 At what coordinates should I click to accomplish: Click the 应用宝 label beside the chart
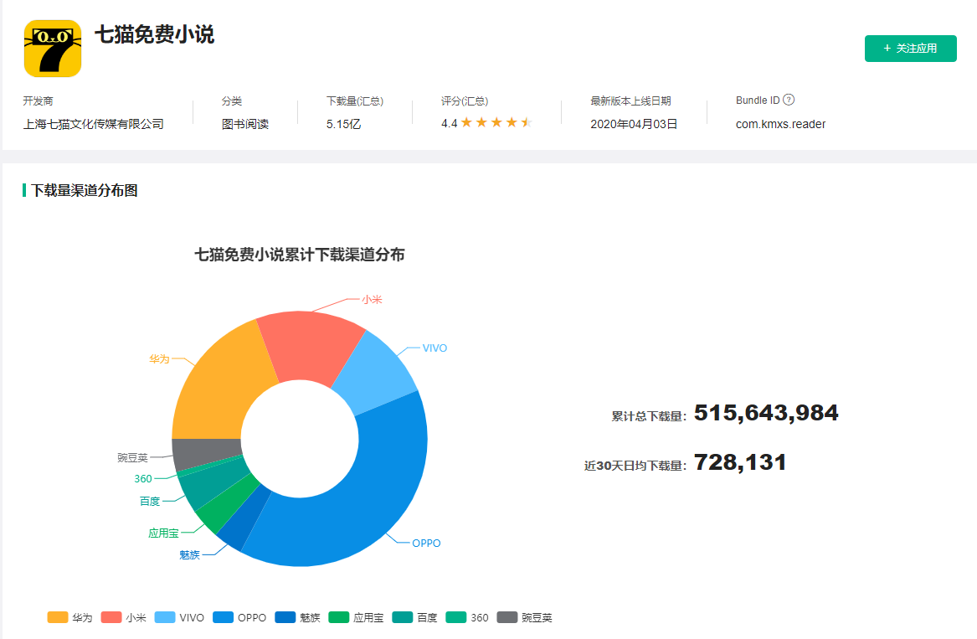[163, 533]
